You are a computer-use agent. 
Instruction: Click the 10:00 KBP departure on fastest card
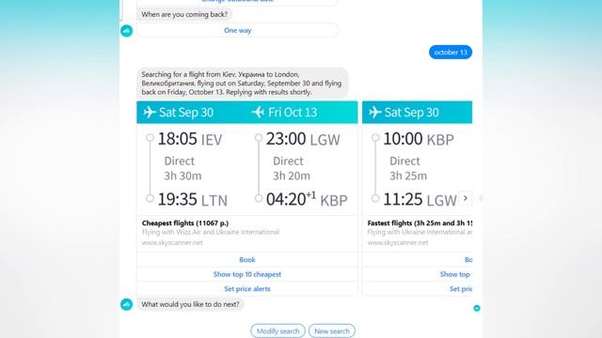419,139
